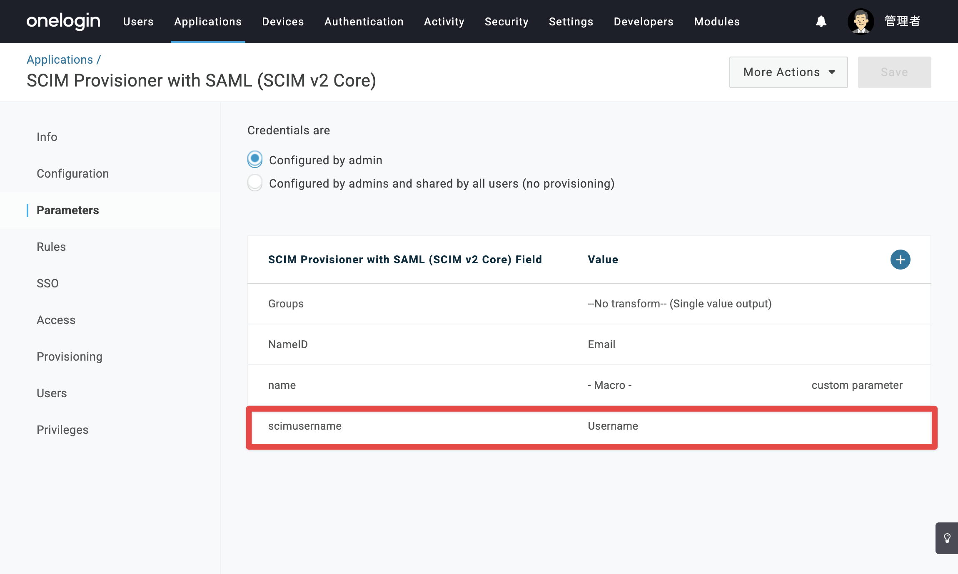Open the Activity top menu

(x=444, y=22)
